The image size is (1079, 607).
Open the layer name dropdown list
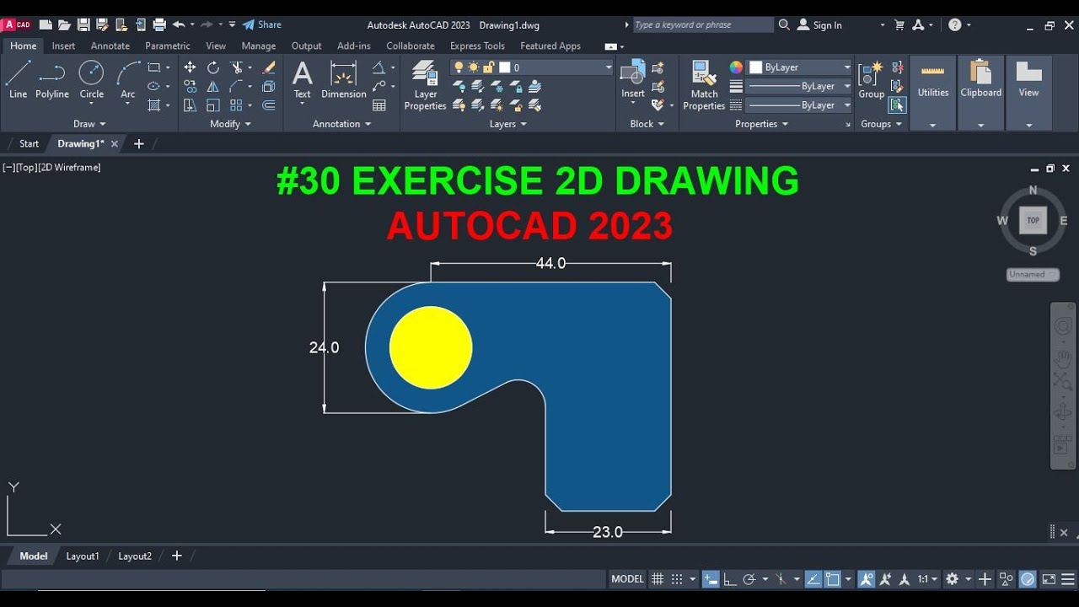coord(608,67)
